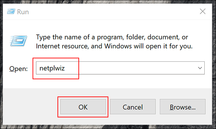Image resolution: width=216 pixels, height=129 pixels.
Task: Click the 'Type the name of a program' description
Action: [x=112, y=37]
